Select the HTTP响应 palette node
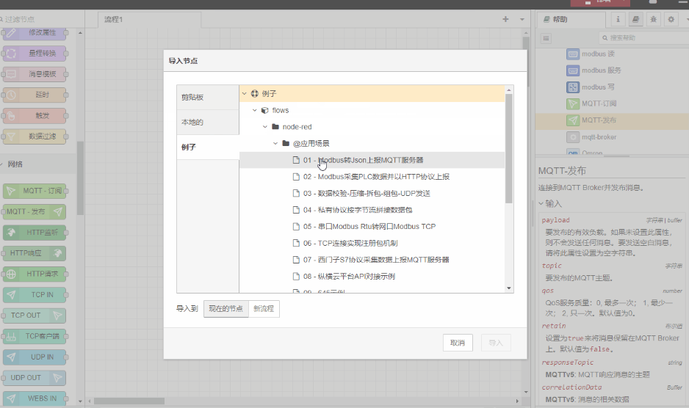 click(x=35, y=253)
